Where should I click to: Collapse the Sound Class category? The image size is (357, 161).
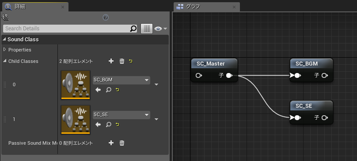4,39
